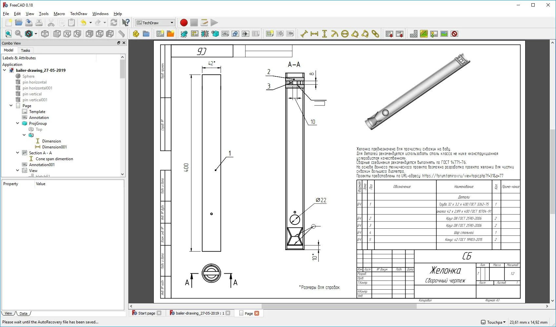The height and width of the screenshot is (327, 556).
Task: Insert a Projection Group
Action: (194, 34)
